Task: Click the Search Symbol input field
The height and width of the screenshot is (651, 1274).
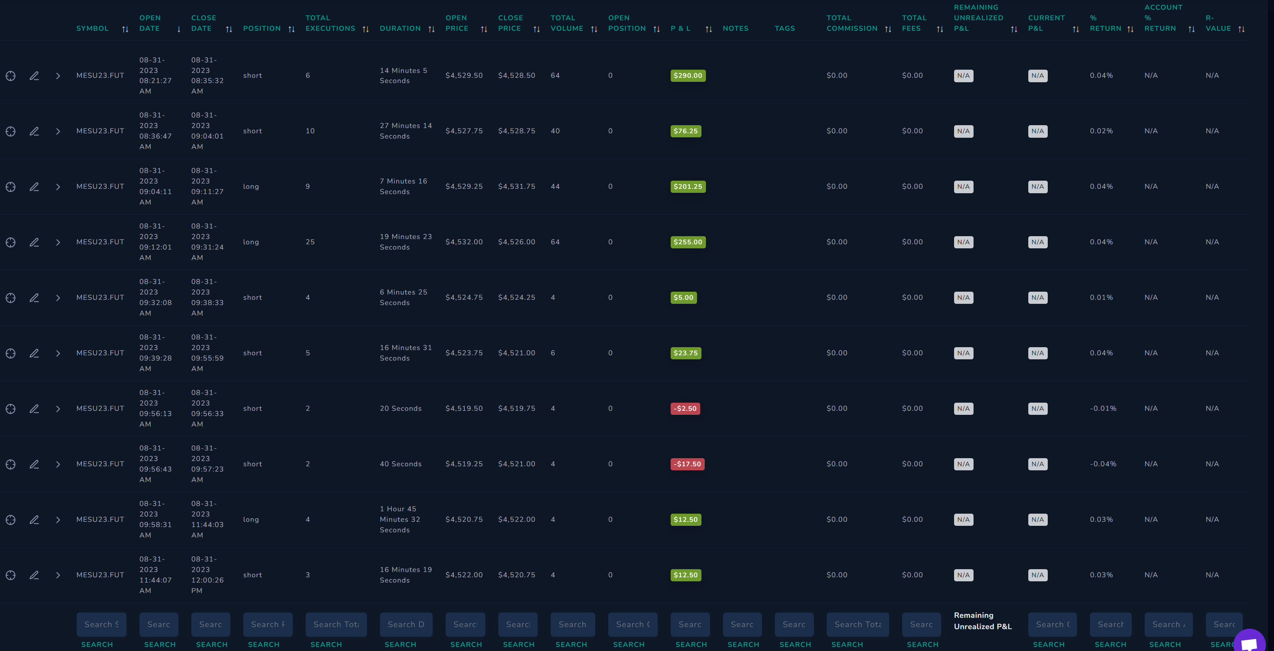Action: pyautogui.click(x=101, y=624)
